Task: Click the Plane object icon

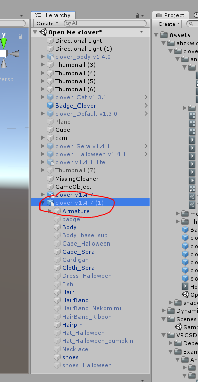Action: pos(50,122)
